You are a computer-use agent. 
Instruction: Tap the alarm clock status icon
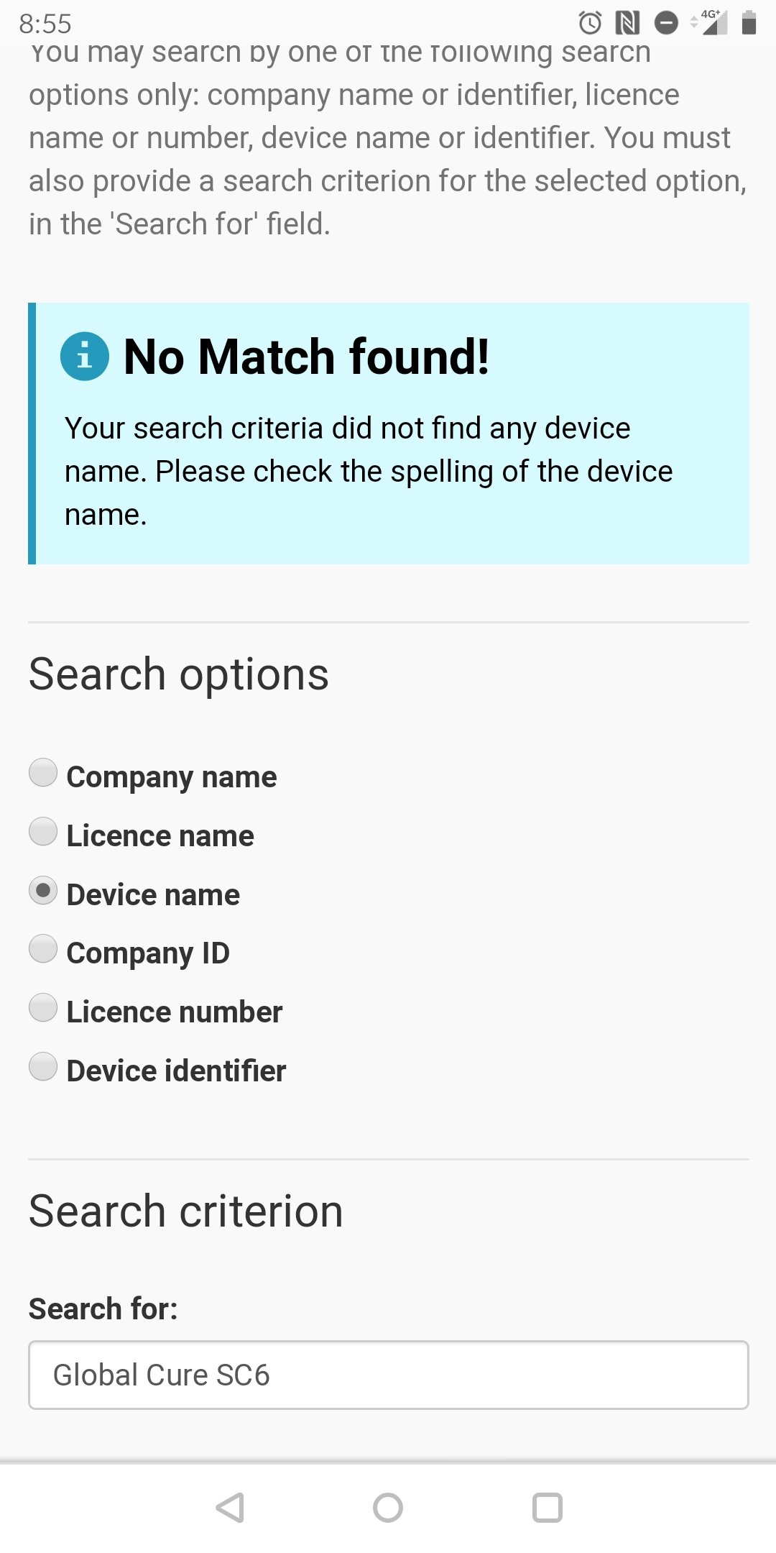click(590, 23)
